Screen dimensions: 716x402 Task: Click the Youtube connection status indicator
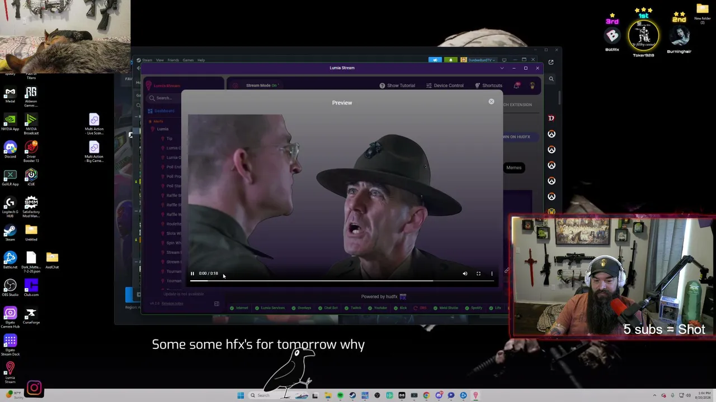tap(377, 308)
